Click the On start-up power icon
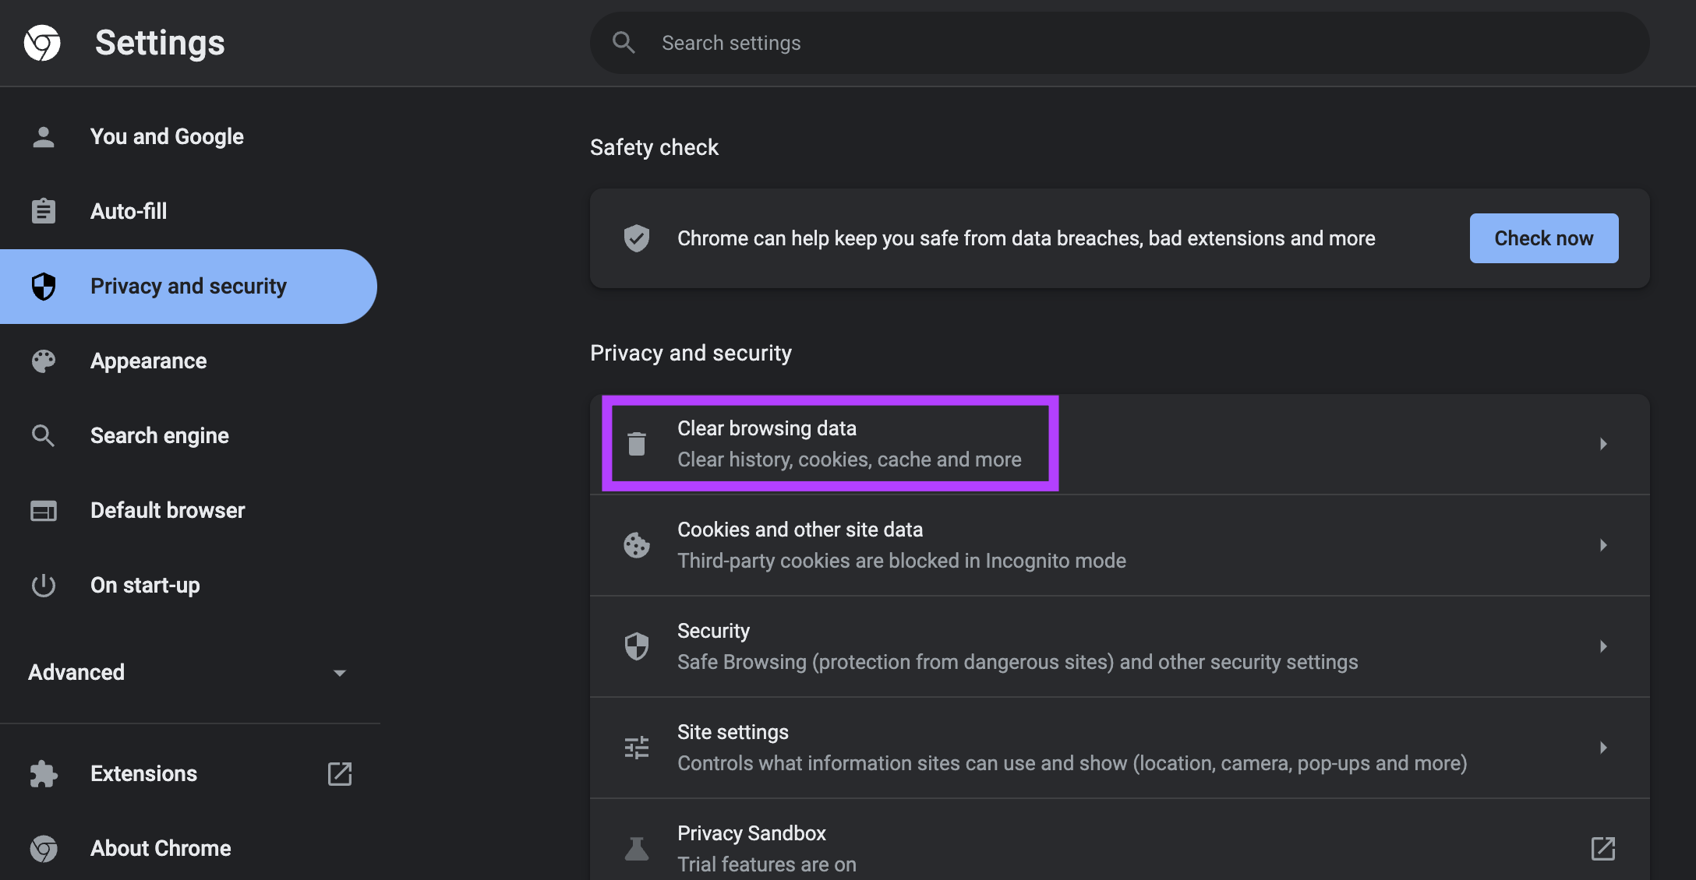The image size is (1696, 880). point(44,585)
